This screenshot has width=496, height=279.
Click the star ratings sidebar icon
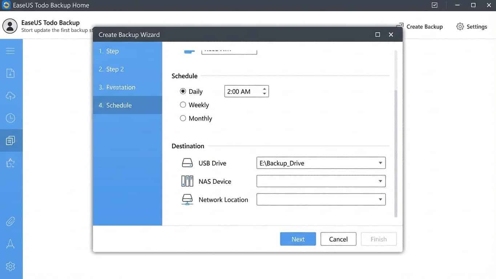pos(11,162)
